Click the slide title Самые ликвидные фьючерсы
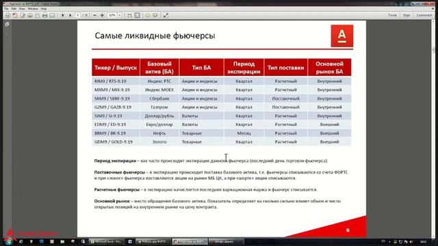This screenshot has height=246, width=438. pos(155,36)
